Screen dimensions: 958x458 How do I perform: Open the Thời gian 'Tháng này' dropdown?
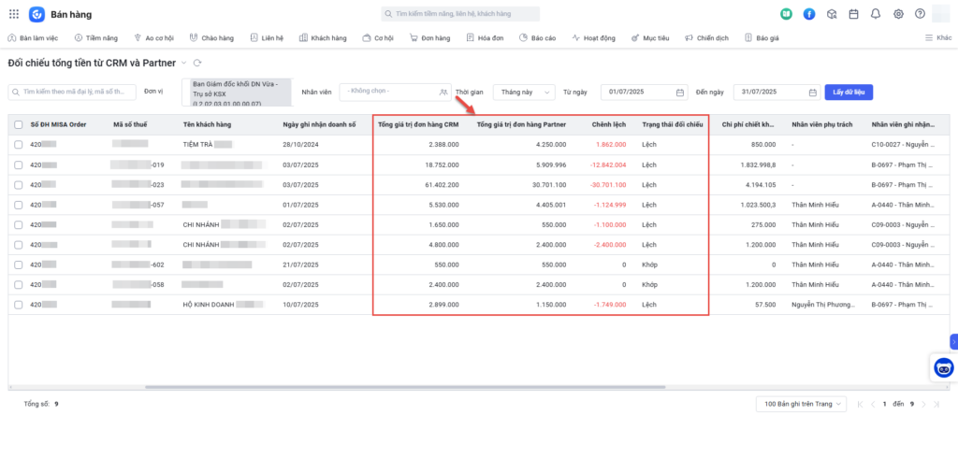pyautogui.click(x=523, y=93)
